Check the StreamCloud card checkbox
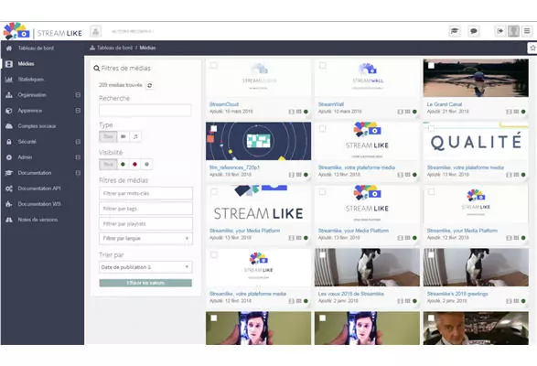This screenshot has width=537, height=366. click(x=214, y=65)
